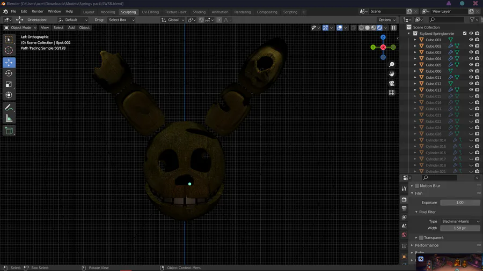Switch to the Modeling workspace tab
Viewport: 483px width, 271px height.
[107, 12]
